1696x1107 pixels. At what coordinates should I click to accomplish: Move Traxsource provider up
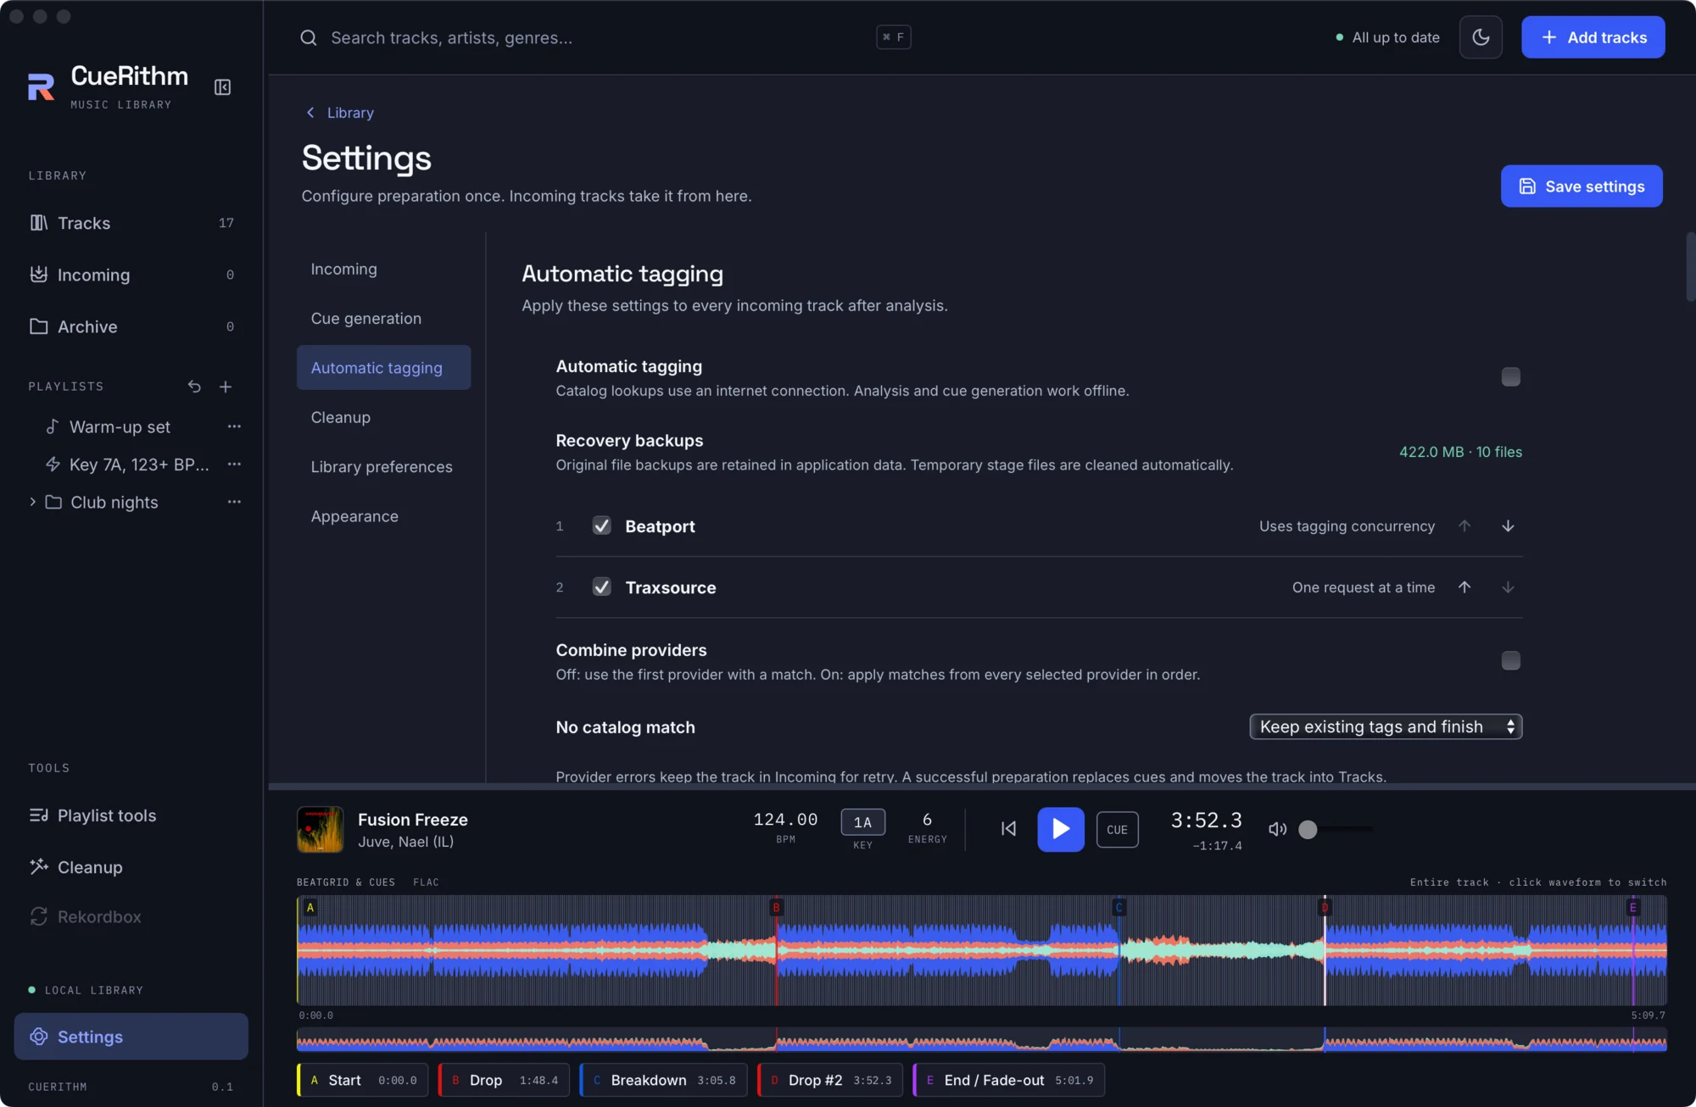(x=1464, y=587)
